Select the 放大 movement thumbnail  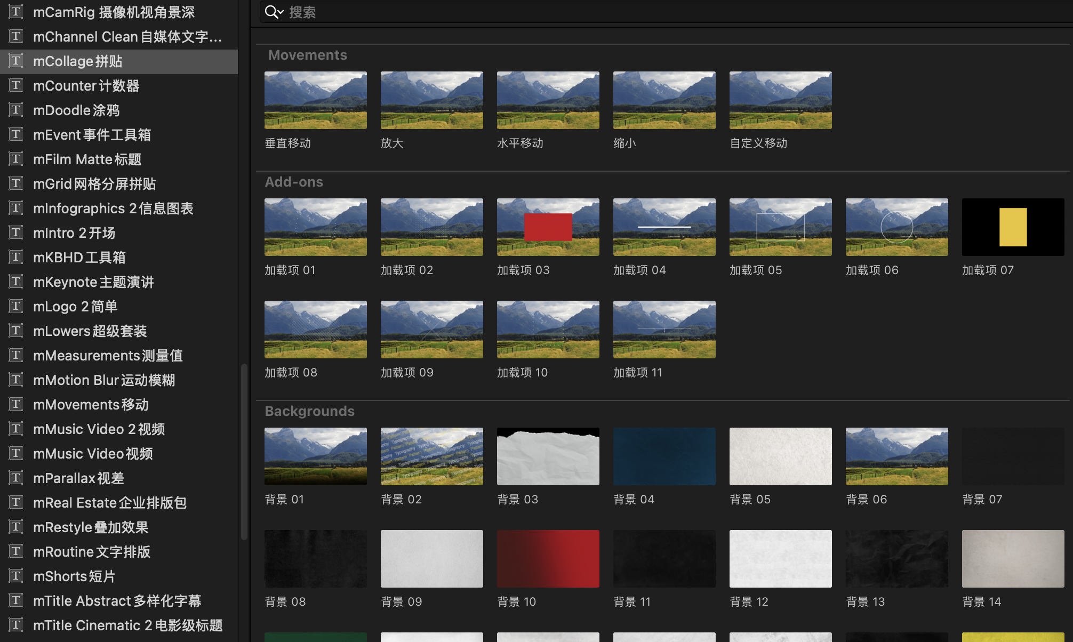(432, 100)
